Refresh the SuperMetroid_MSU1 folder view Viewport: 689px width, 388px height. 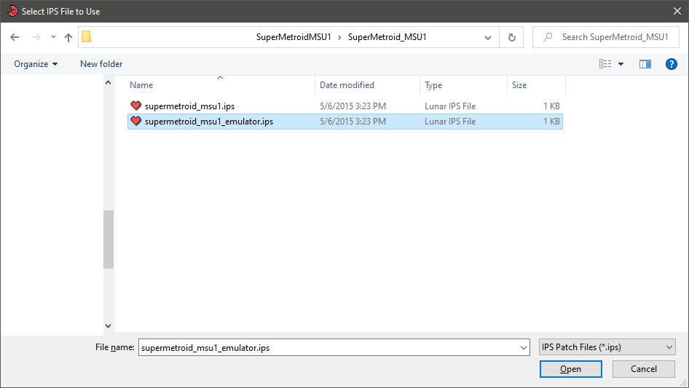511,37
